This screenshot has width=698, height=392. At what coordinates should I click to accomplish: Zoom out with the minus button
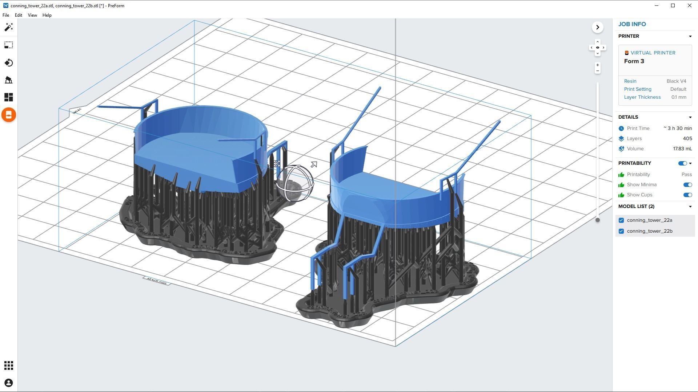click(x=598, y=71)
